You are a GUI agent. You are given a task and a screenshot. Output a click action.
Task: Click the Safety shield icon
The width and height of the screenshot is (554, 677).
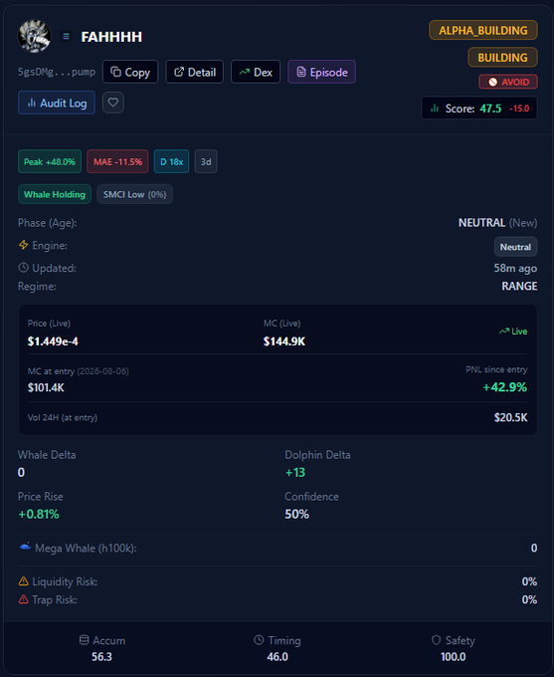(437, 640)
